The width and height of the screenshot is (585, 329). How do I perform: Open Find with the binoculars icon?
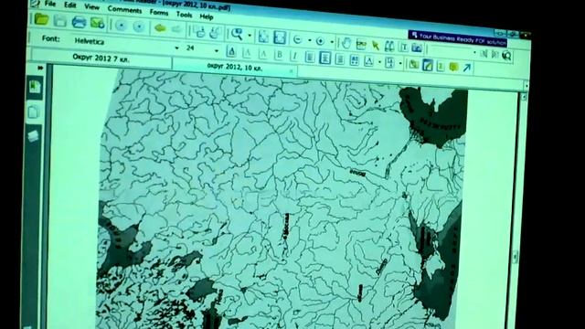tap(389, 47)
